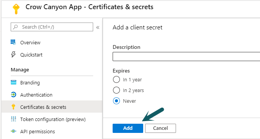
Task: Click the Branding www icon
Action: click(x=13, y=82)
